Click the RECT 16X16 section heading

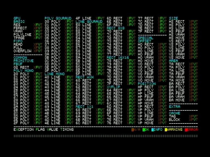[x=118, y=58]
